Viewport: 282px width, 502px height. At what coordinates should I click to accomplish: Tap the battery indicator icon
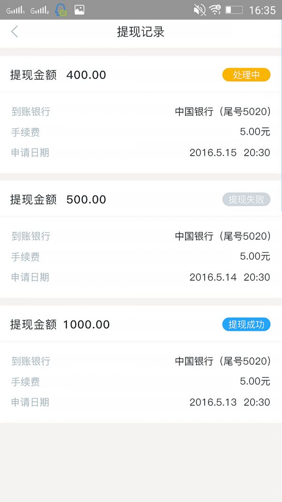click(234, 10)
